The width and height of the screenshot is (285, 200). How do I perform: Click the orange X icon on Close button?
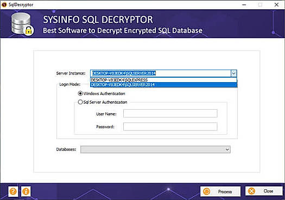click(251, 191)
